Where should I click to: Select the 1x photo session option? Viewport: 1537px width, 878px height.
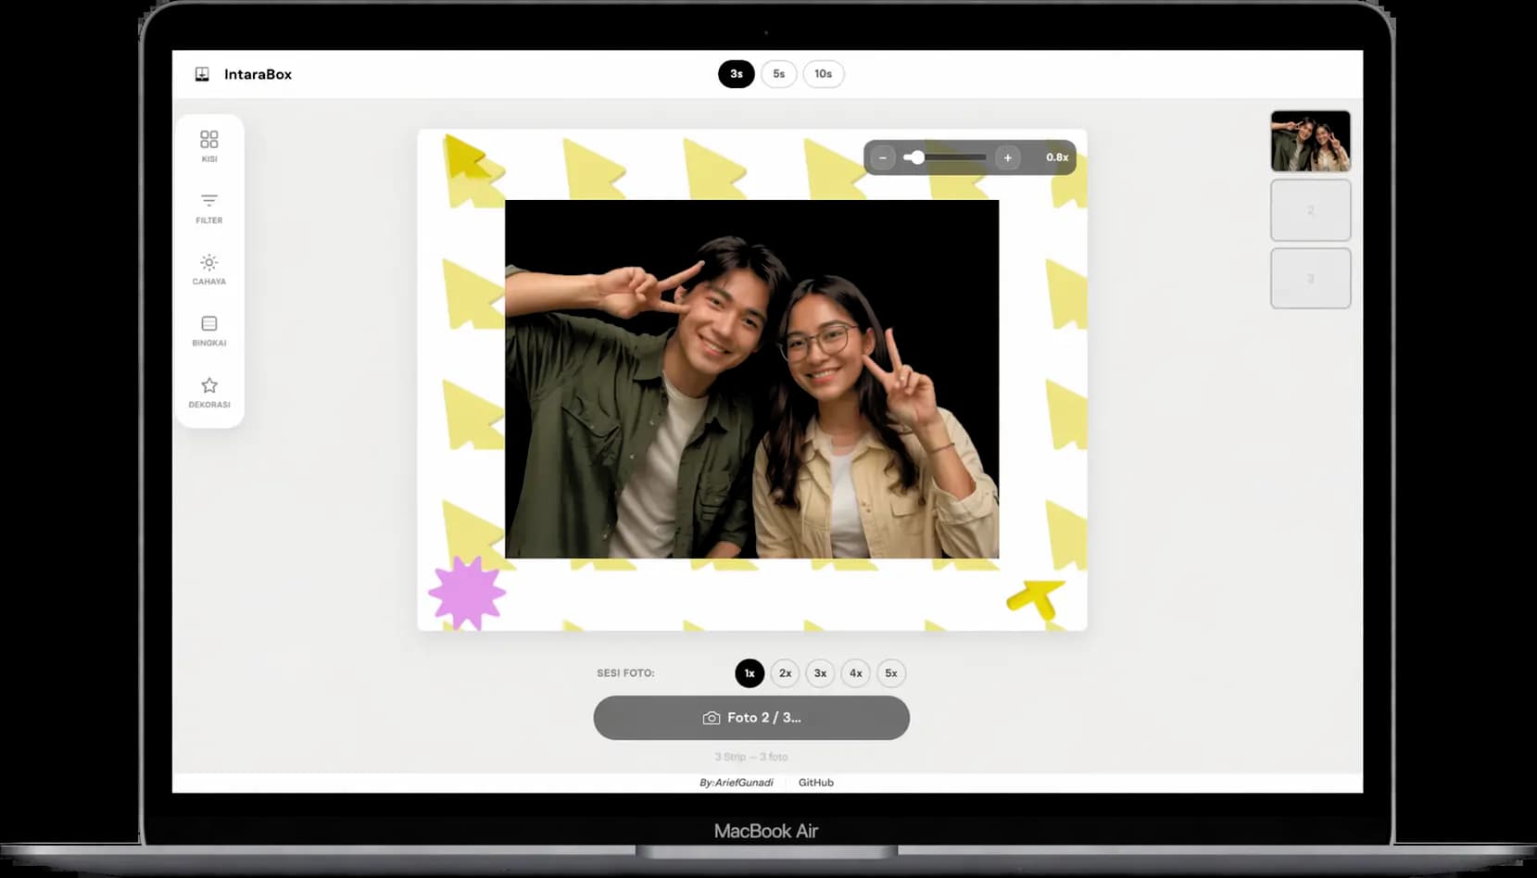[749, 673]
